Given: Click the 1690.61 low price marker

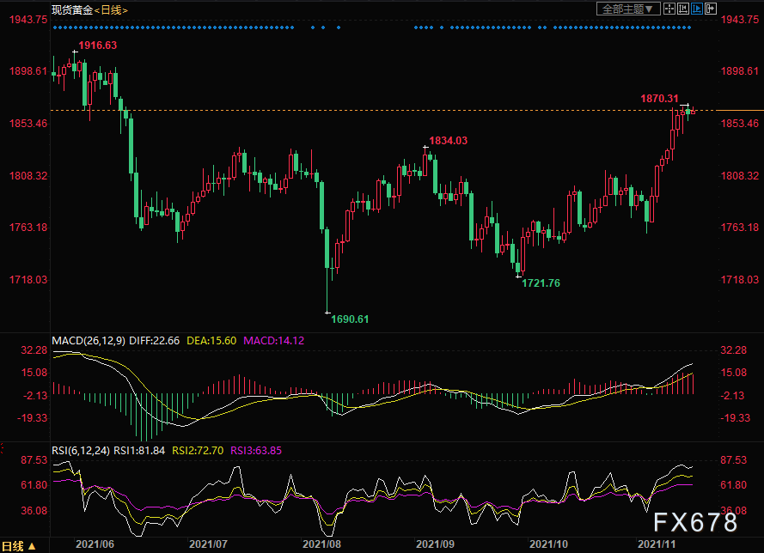Looking at the screenshot, I should click(x=350, y=319).
